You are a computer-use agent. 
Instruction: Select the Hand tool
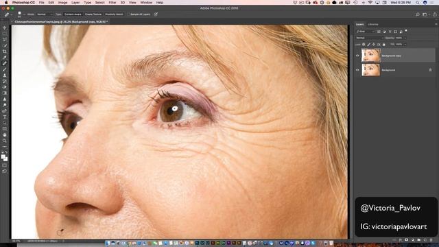(x=5, y=134)
